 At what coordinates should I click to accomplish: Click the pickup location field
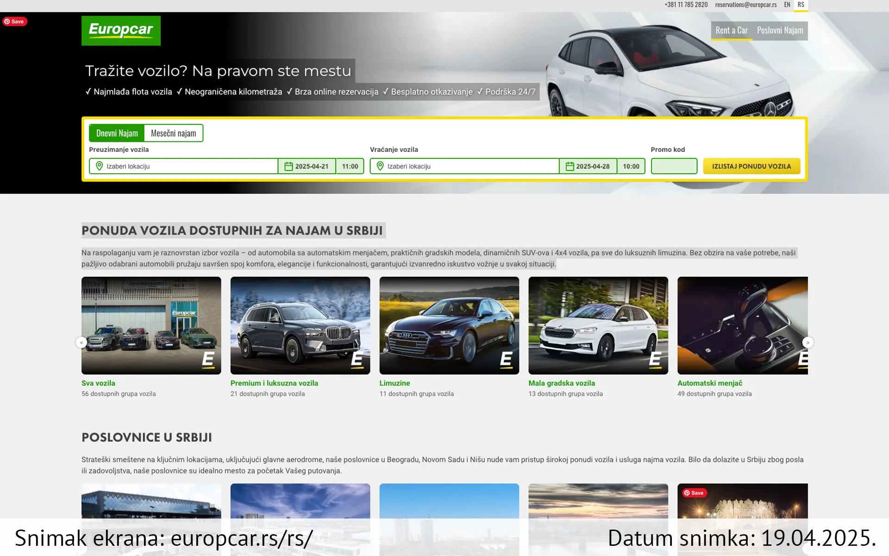pyautogui.click(x=183, y=166)
